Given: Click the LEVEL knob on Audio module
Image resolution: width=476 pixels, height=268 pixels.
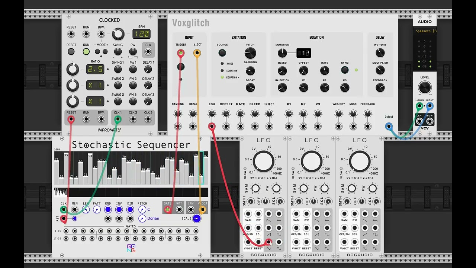Looking at the screenshot, I should pyautogui.click(x=425, y=87).
